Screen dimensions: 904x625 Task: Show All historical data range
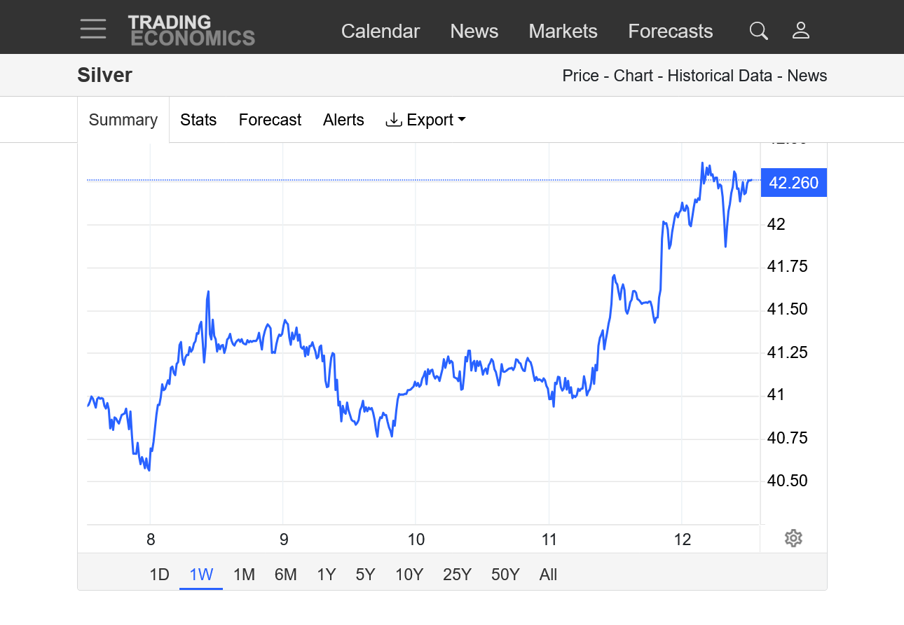pos(548,575)
